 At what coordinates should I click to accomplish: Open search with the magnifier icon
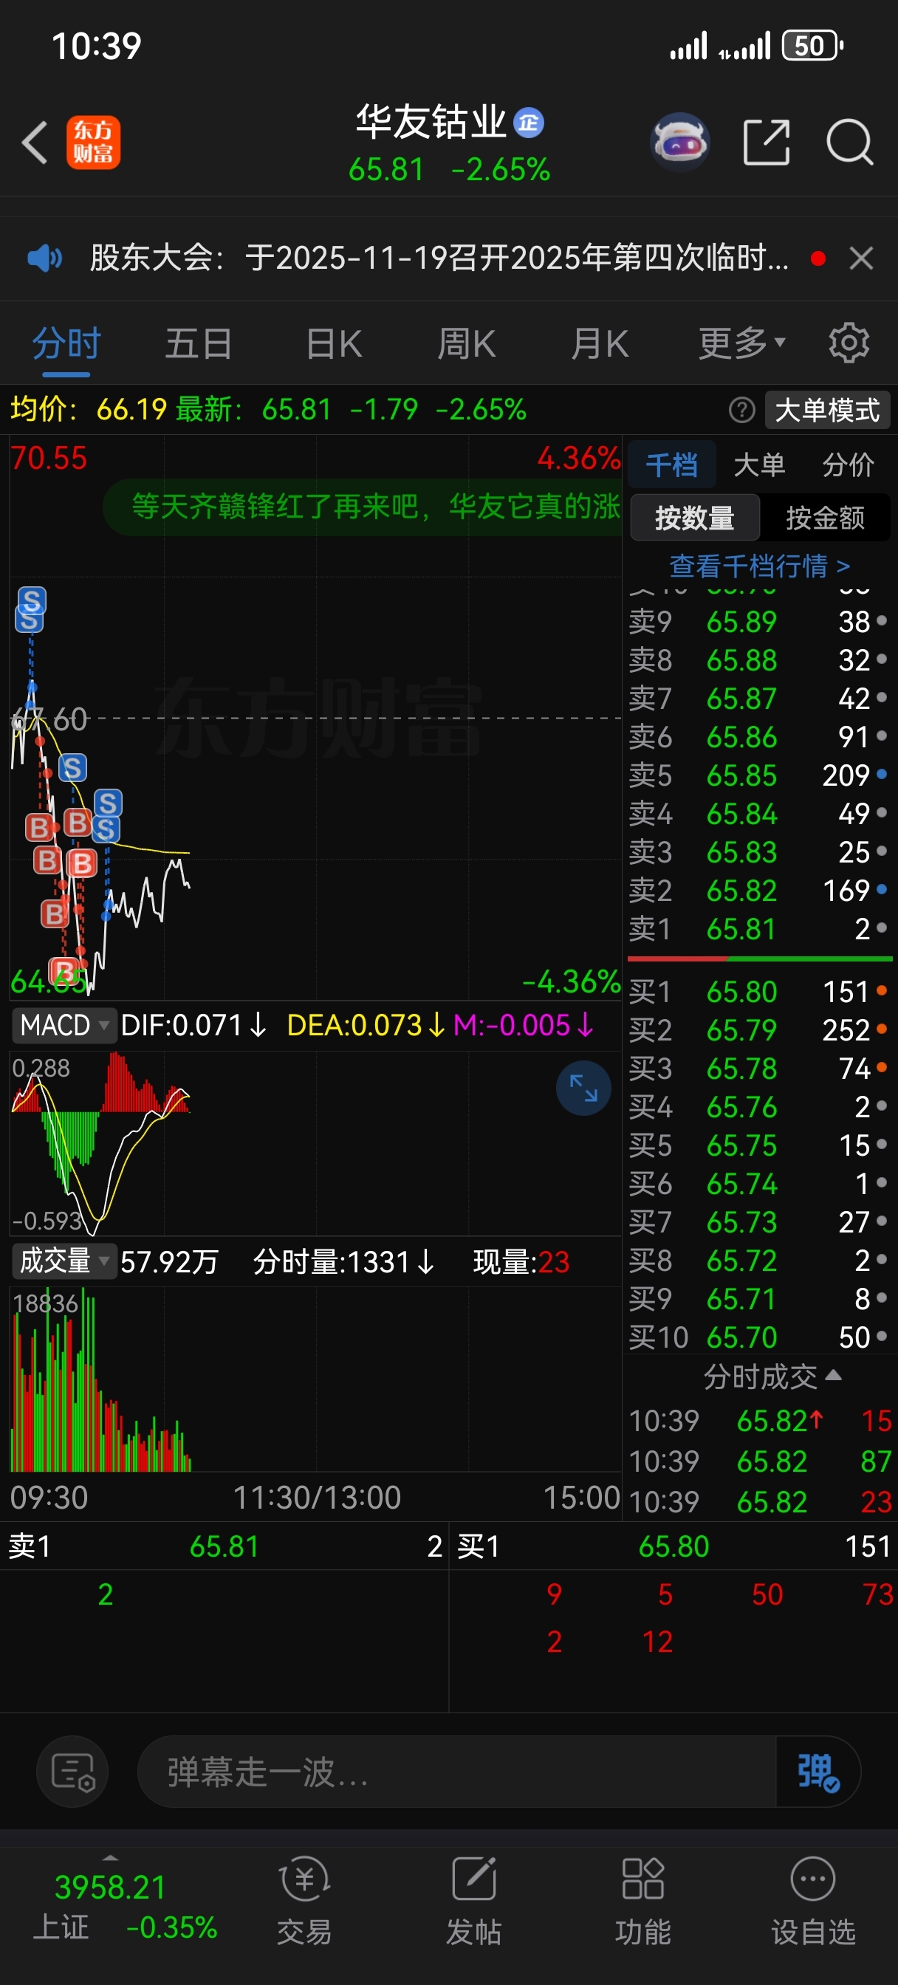(849, 143)
